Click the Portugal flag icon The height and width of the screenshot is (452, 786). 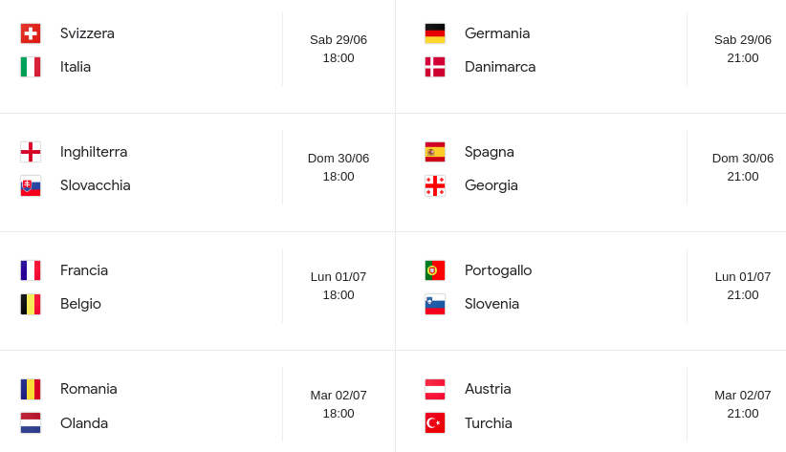point(435,270)
